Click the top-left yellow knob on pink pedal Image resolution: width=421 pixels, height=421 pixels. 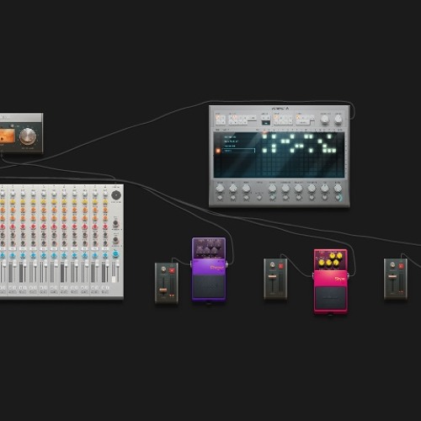pos(333,256)
